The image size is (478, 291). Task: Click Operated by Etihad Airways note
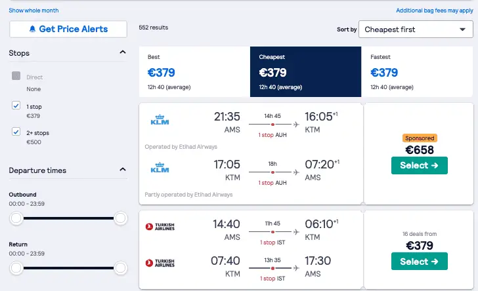pyautogui.click(x=181, y=147)
